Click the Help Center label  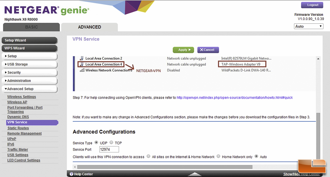coord(83,174)
